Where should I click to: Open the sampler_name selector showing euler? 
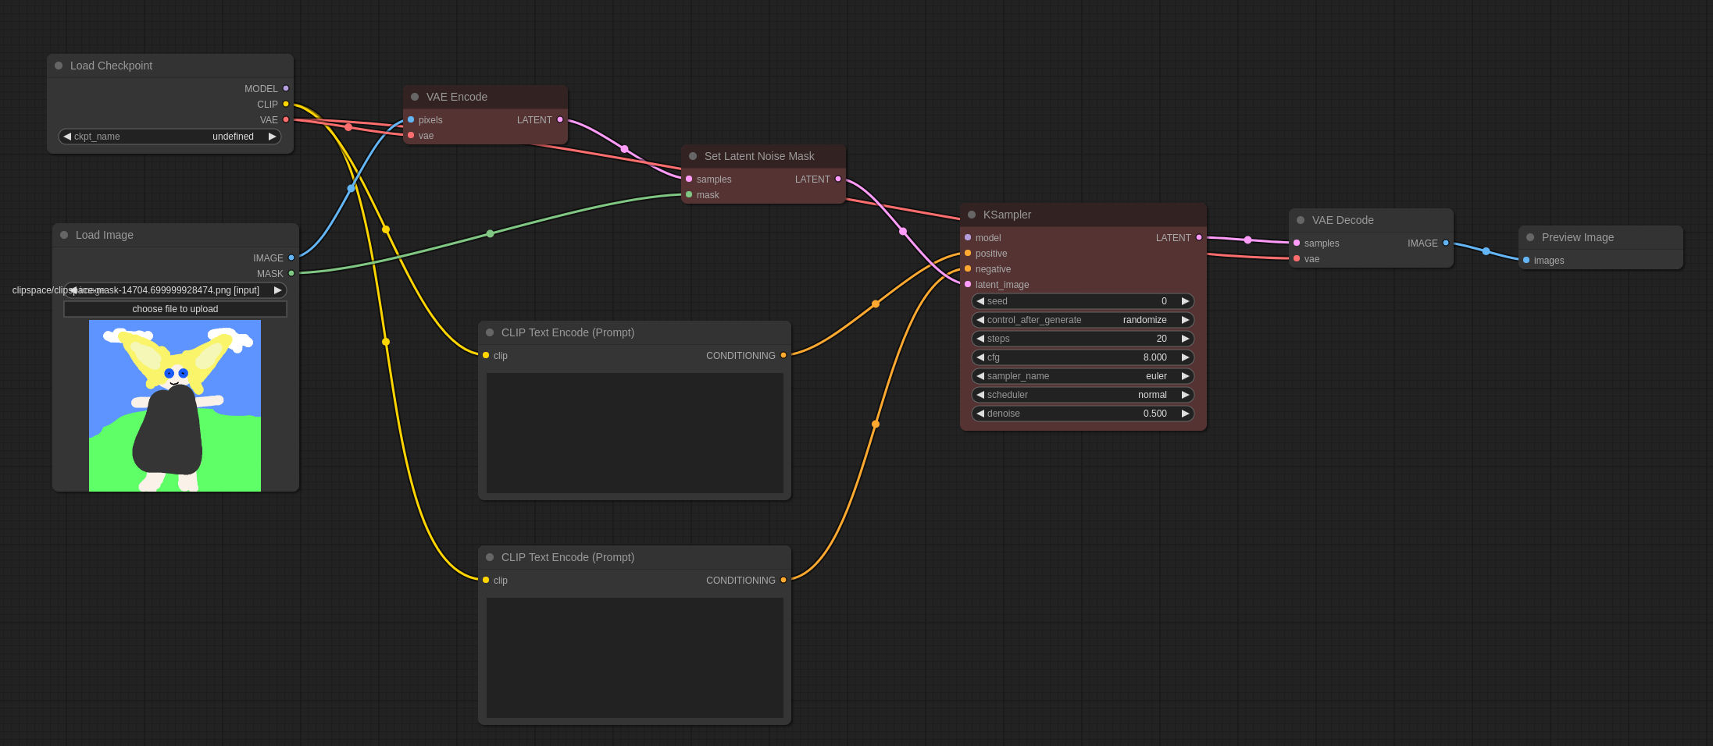pos(1083,375)
